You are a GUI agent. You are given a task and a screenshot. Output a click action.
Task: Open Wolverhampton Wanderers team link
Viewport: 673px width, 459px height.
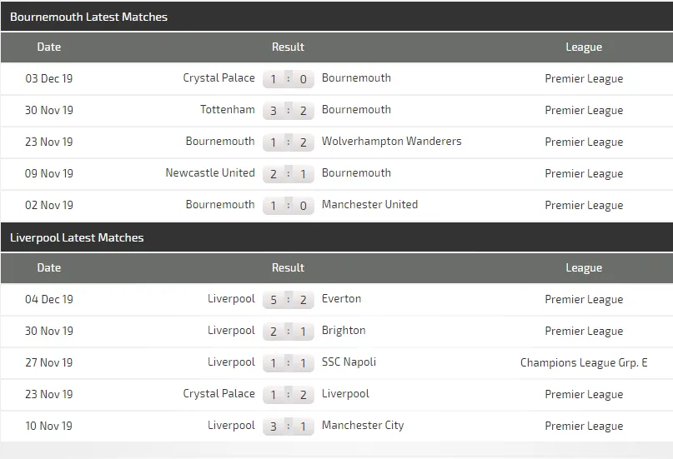[x=391, y=142]
